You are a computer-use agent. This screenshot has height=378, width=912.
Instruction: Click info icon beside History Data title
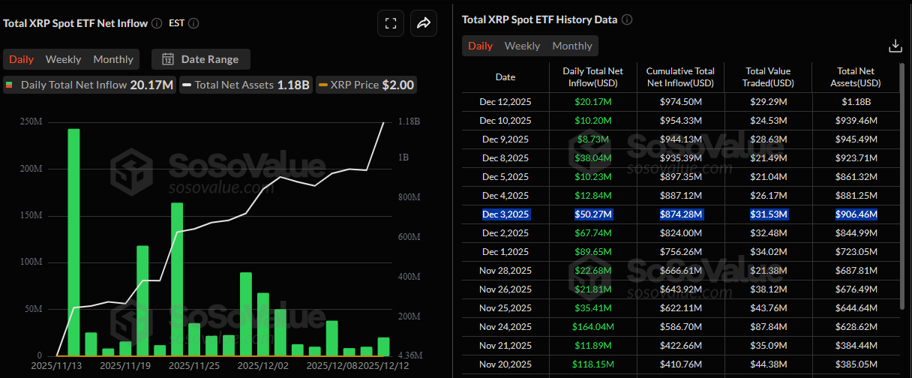coord(627,19)
